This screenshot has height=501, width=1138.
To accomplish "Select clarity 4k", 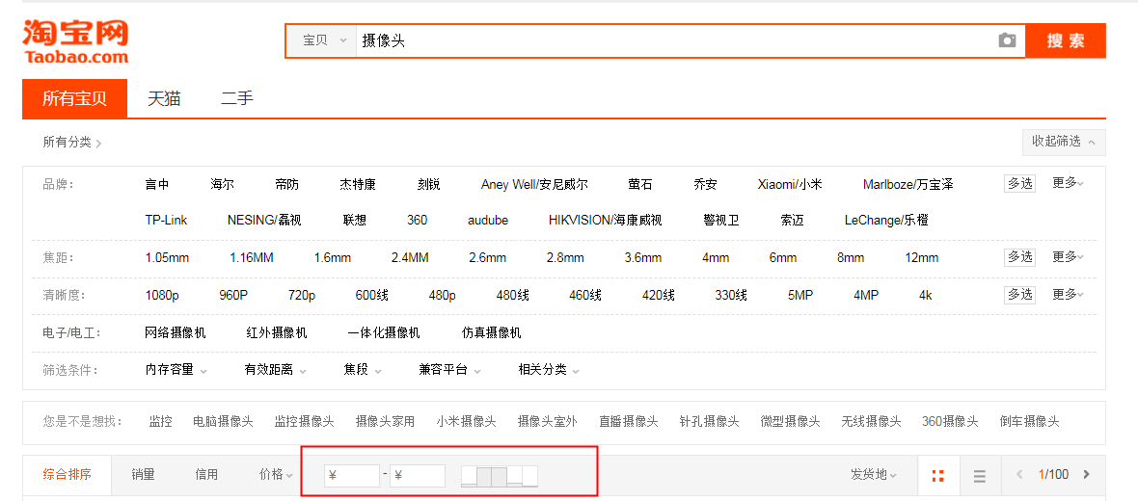I will coord(926,295).
